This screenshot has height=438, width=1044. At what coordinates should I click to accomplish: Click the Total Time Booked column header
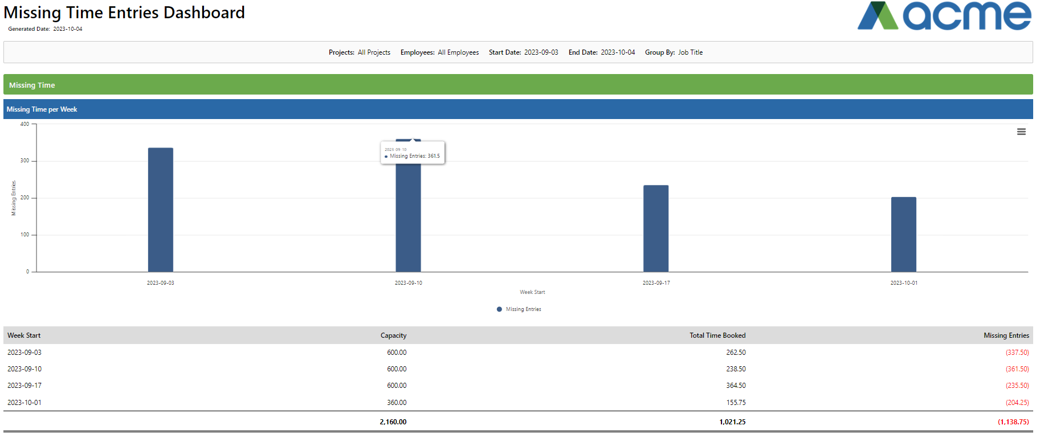tap(717, 335)
